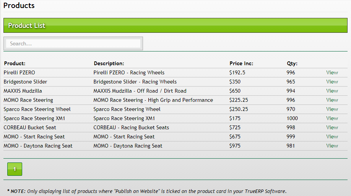Go to page 1 of product list

click(15, 169)
